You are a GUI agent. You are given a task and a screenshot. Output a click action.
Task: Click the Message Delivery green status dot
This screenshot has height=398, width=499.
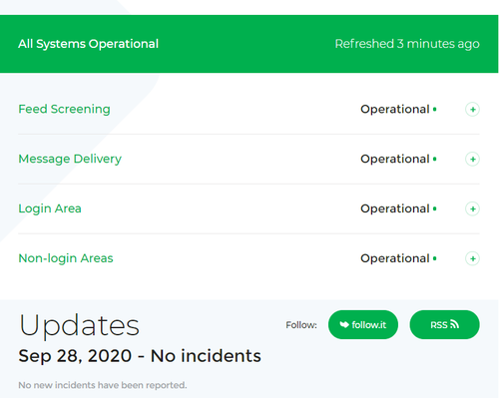pyautogui.click(x=434, y=160)
